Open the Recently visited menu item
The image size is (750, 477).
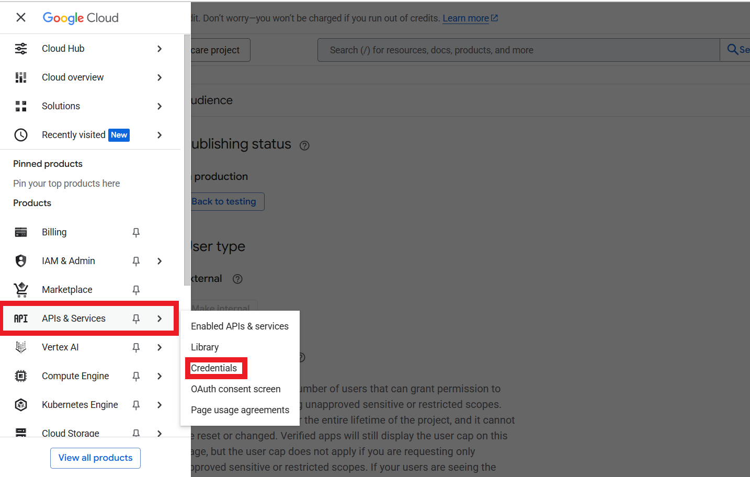74,135
